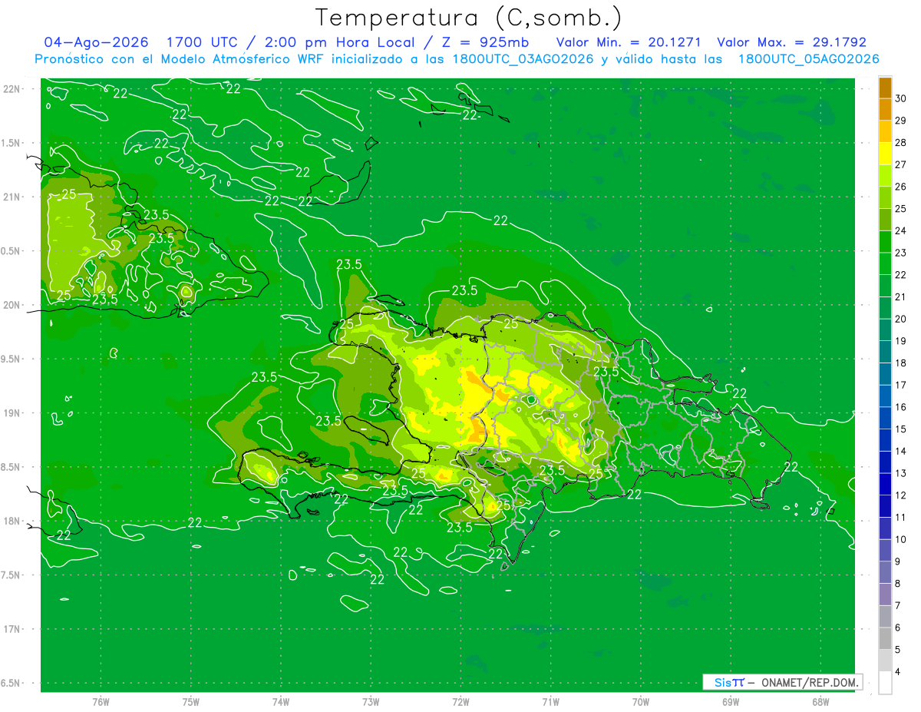Click the '74W' longitude axis label
The width and height of the screenshot is (921, 712).
tap(280, 701)
